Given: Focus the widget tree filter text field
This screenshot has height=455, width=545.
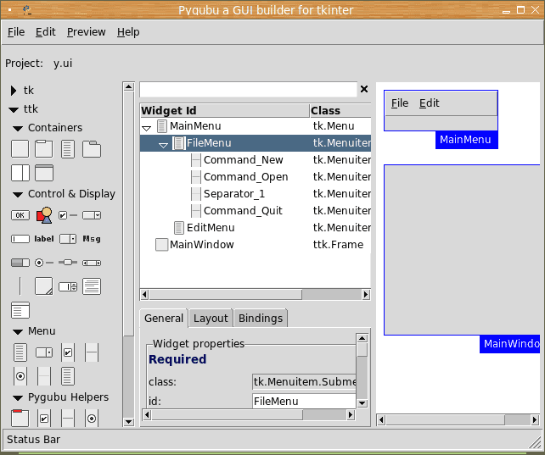Looking at the screenshot, I should tap(248, 90).
